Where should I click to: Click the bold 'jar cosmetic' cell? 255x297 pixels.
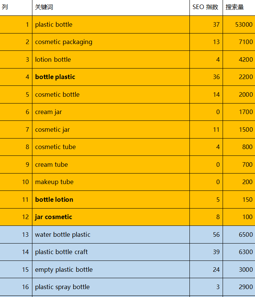pos(111,217)
